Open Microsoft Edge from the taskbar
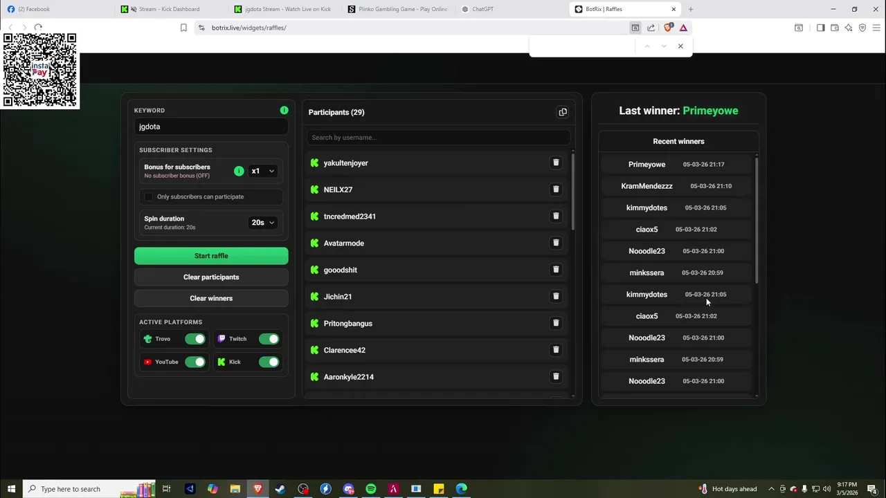The width and height of the screenshot is (886, 498). tap(461, 489)
